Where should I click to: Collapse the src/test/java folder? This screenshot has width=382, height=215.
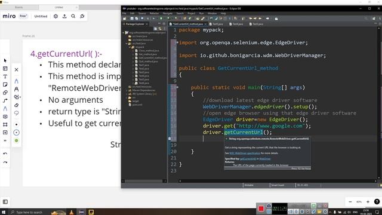127,44
